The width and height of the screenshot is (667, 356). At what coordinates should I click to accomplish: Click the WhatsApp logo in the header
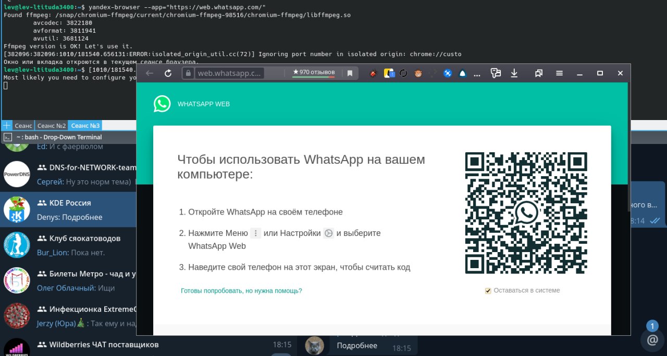tap(162, 103)
